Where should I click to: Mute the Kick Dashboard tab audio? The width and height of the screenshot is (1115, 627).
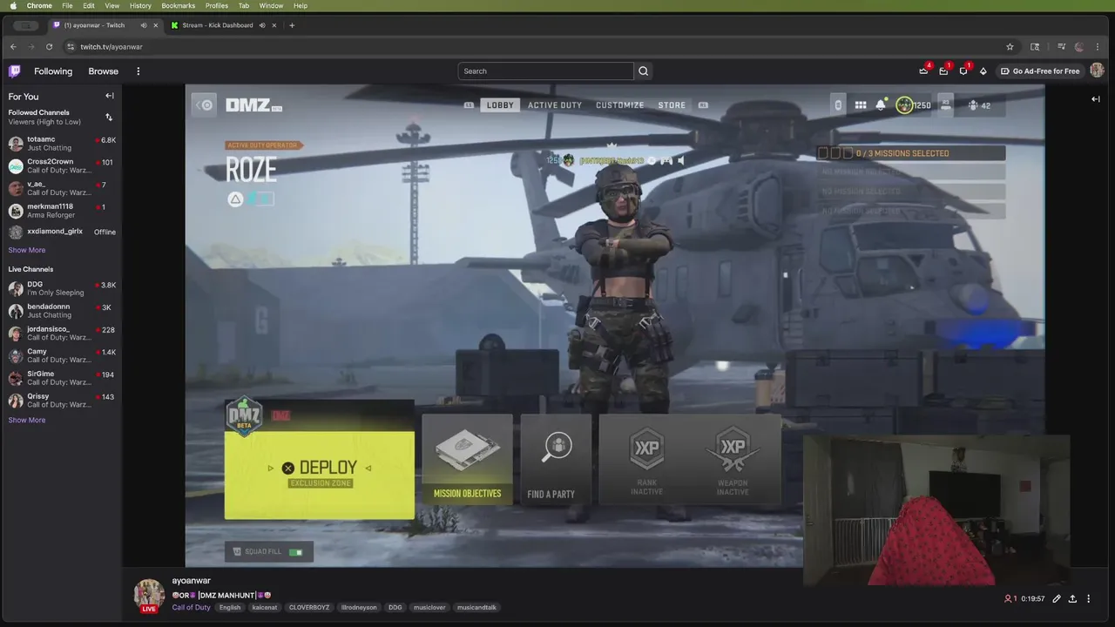262,25
